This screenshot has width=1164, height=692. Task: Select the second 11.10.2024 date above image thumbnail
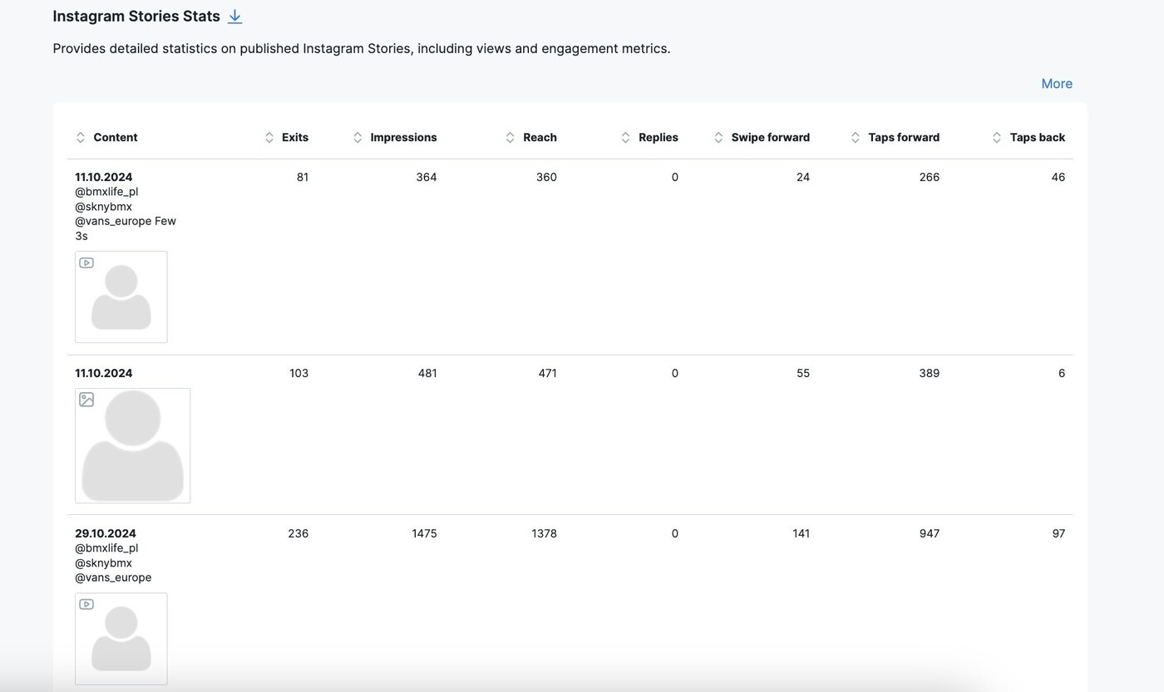104,374
